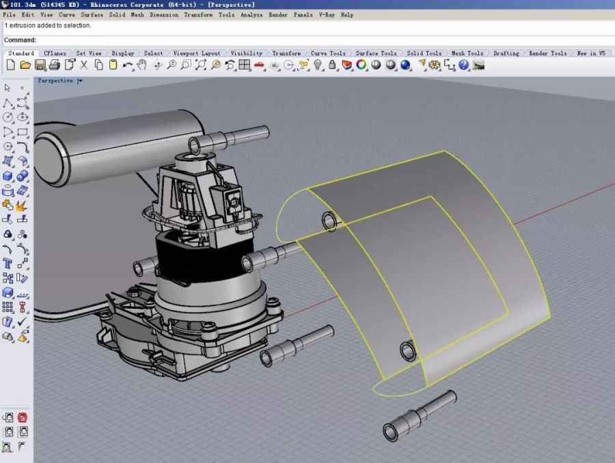Open the 4 Viewports layout icon
Viewport: 615px width, 463px height.
[245, 65]
